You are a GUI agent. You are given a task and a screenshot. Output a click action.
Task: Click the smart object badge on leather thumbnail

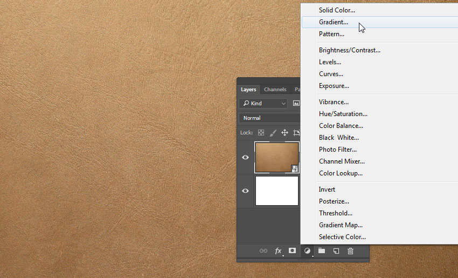[295, 168]
